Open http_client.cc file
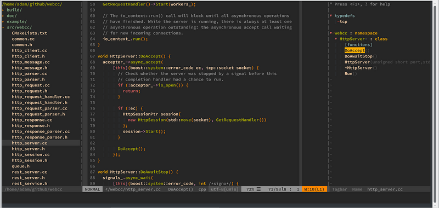Screen dimensions: 439x208 (x=30, y=50)
